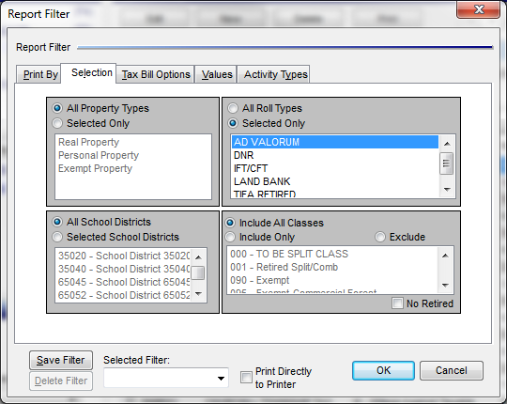The height and width of the screenshot is (404, 507).
Task: Click the roll types scrollbar thumb
Action: 447,163
